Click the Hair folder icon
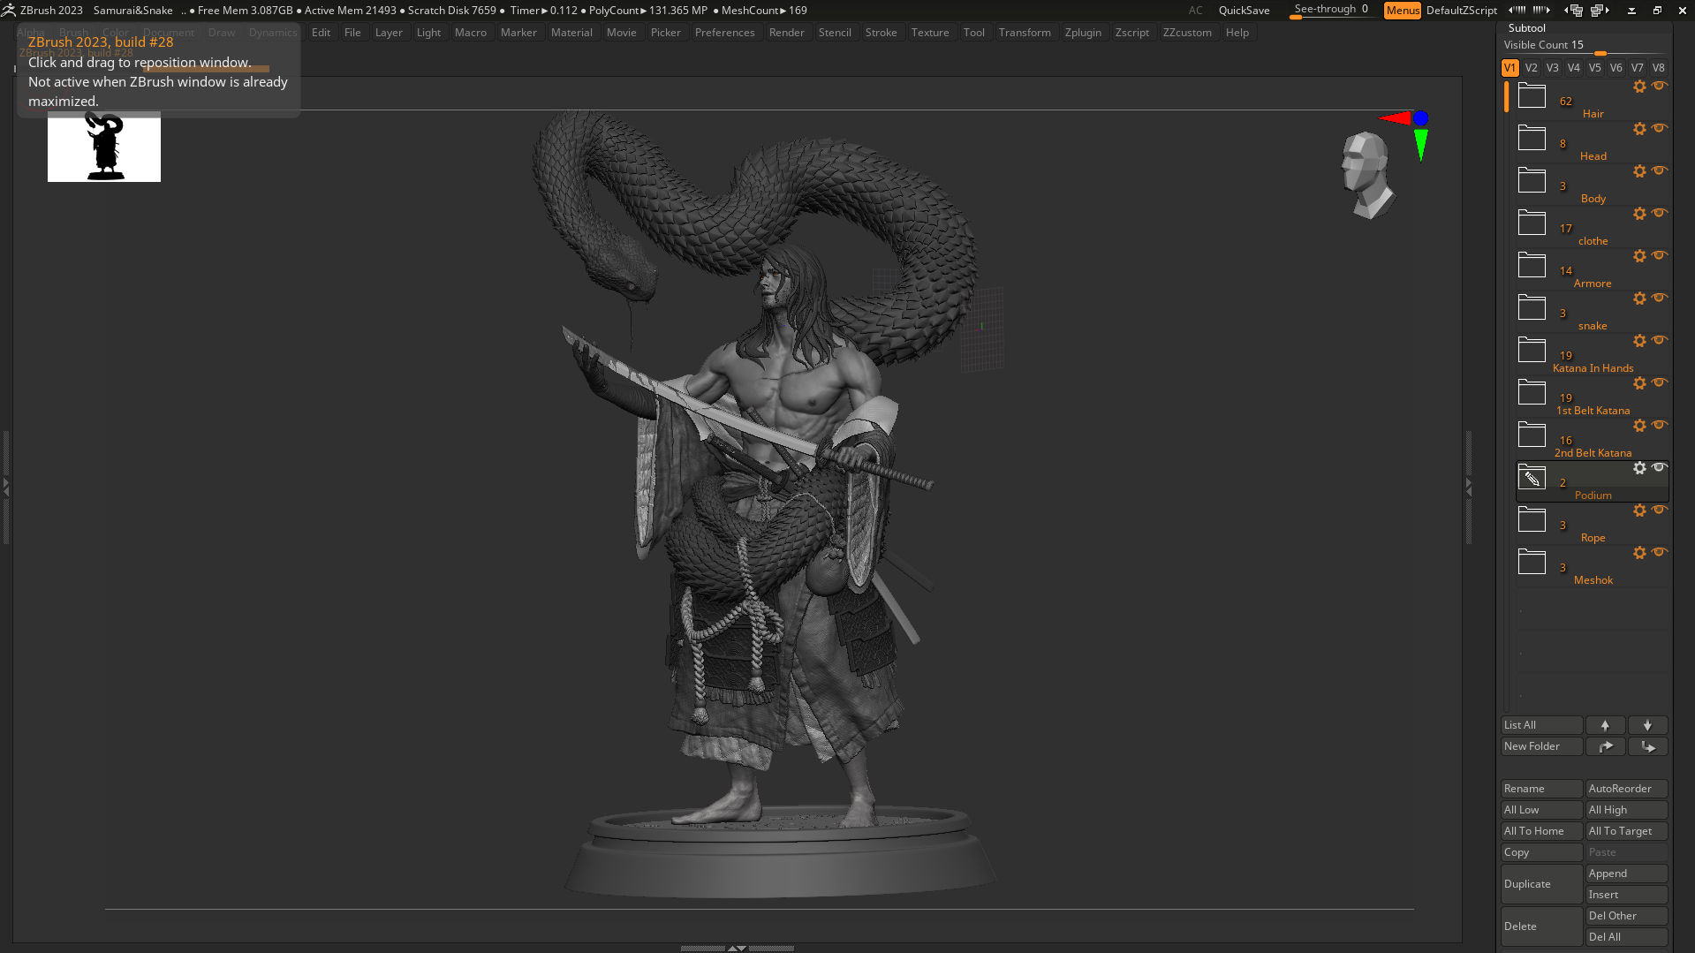Viewport: 1695px width, 953px height. [x=1532, y=95]
